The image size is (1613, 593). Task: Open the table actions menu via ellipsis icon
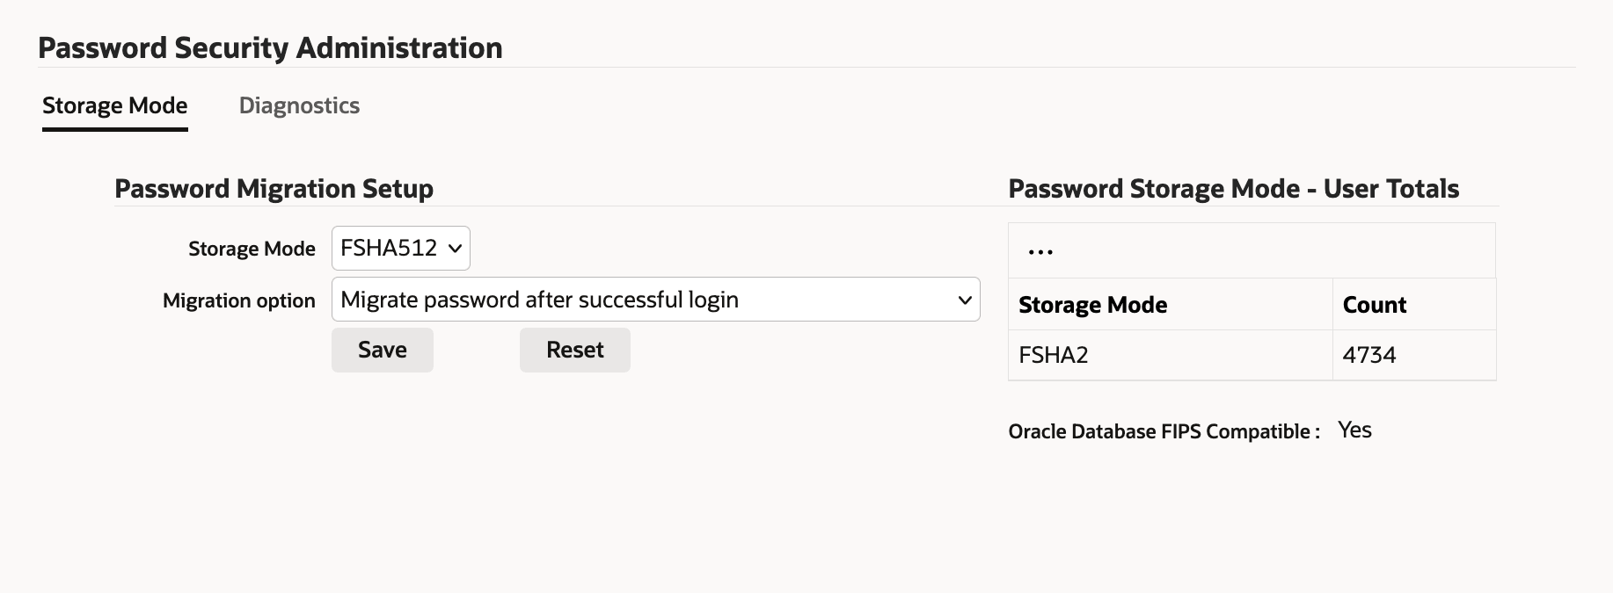(1041, 250)
